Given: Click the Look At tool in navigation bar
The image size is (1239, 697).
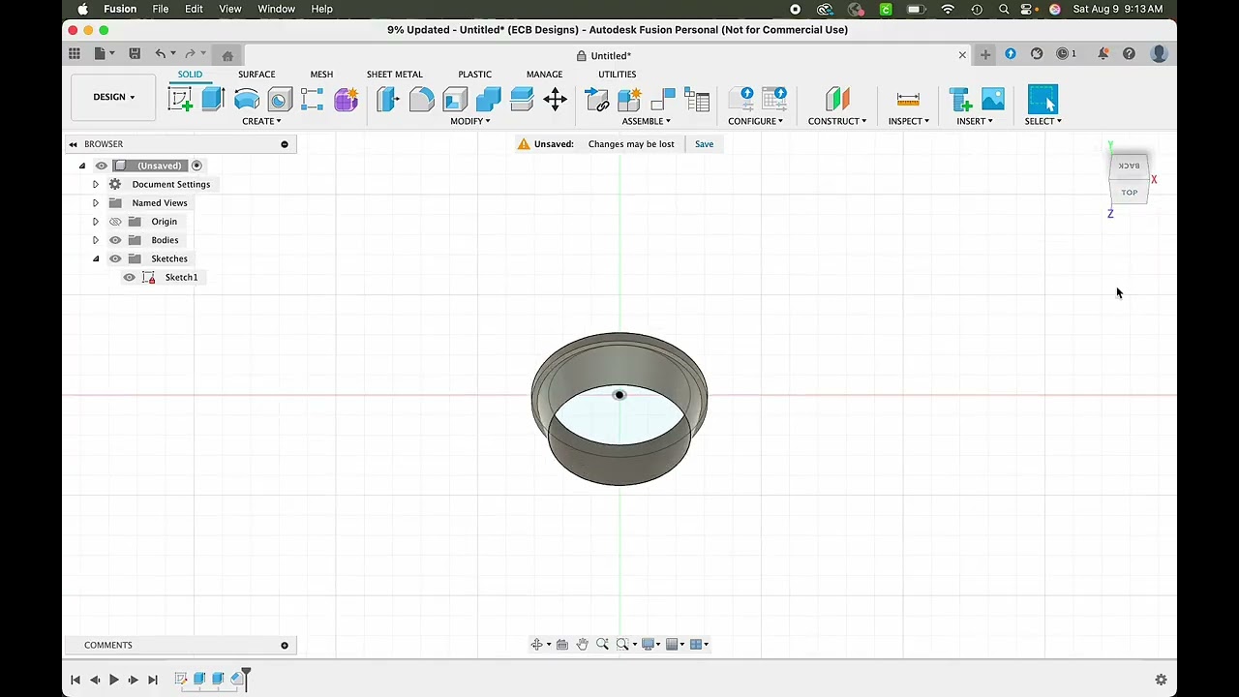Looking at the screenshot, I should [561, 645].
